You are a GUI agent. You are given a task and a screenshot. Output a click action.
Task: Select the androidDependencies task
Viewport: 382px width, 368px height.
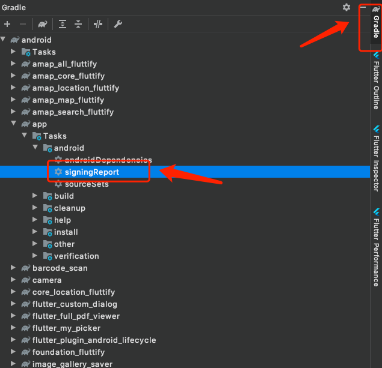[108, 160]
